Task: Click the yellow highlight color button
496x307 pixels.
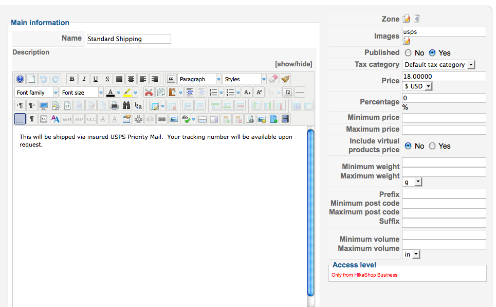Action: click(127, 93)
